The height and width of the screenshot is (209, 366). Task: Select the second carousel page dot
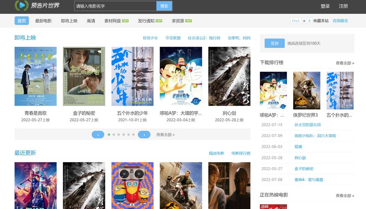(113, 135)
